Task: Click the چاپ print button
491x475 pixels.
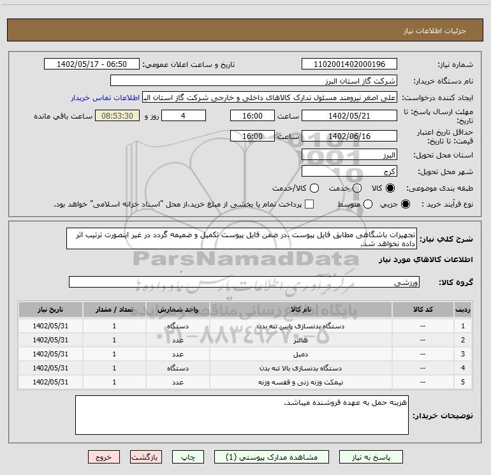Action: coord(188,457)
